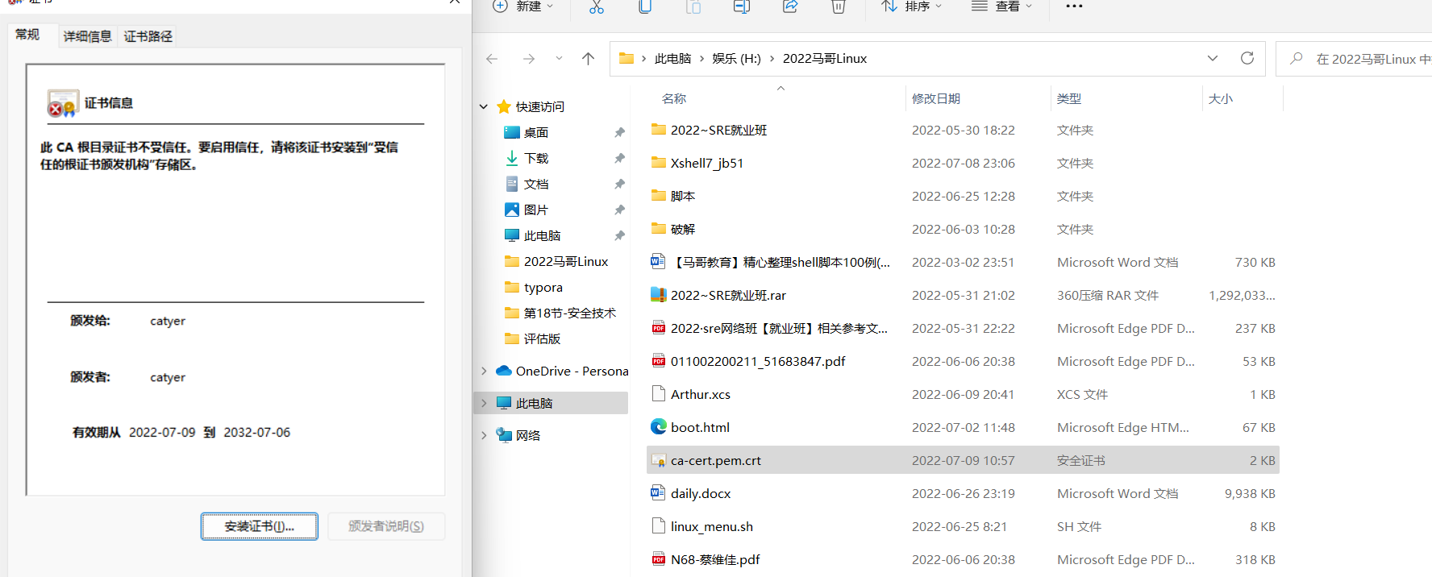Open typora folder in navigation pane
The width and height of the screenshot is (1432, 577).
click(543, 287)
